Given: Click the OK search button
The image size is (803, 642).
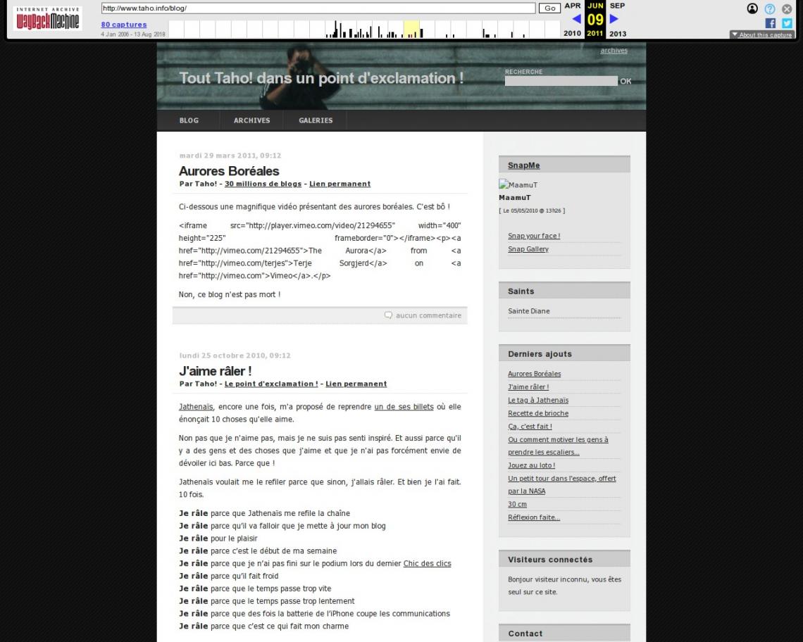Looking at the screenshot, I should [625, 81].
